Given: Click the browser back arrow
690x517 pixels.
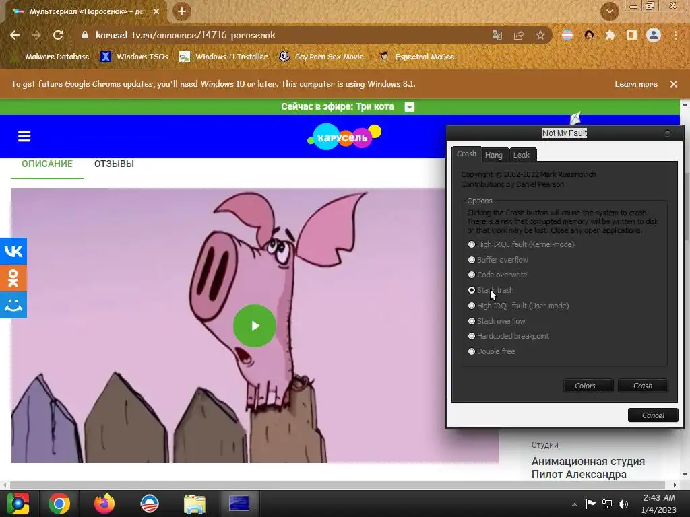Looking at the screenshot, I should coord(15,35).
